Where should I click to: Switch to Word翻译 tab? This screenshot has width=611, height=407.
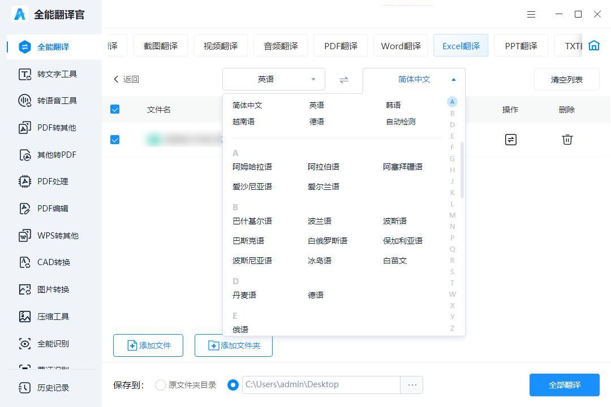click(x=401, y=46)
